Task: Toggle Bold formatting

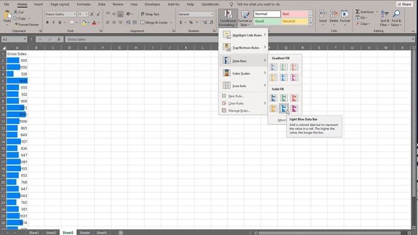Action: 47,23
